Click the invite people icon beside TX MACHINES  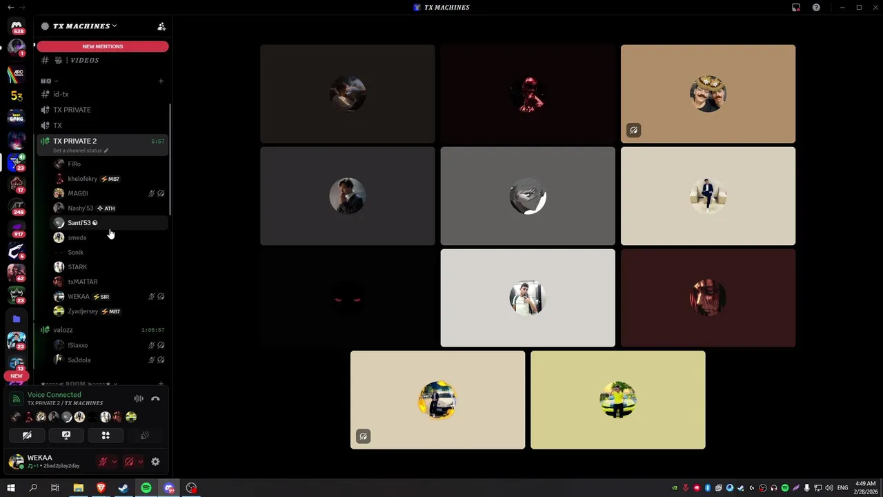coord(161,26)
